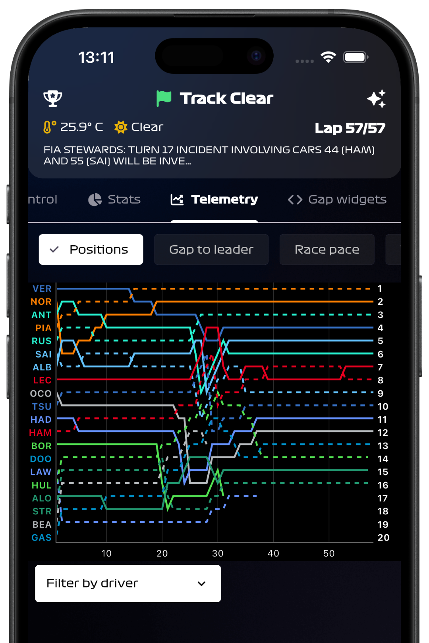Select driver LEC in the chart legend
This screenshot has width=429, height=643.
(43, 380)
